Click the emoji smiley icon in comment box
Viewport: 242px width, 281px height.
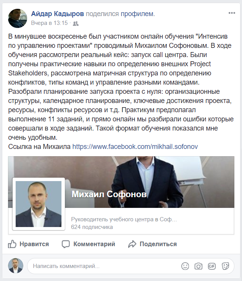point(185,266)
